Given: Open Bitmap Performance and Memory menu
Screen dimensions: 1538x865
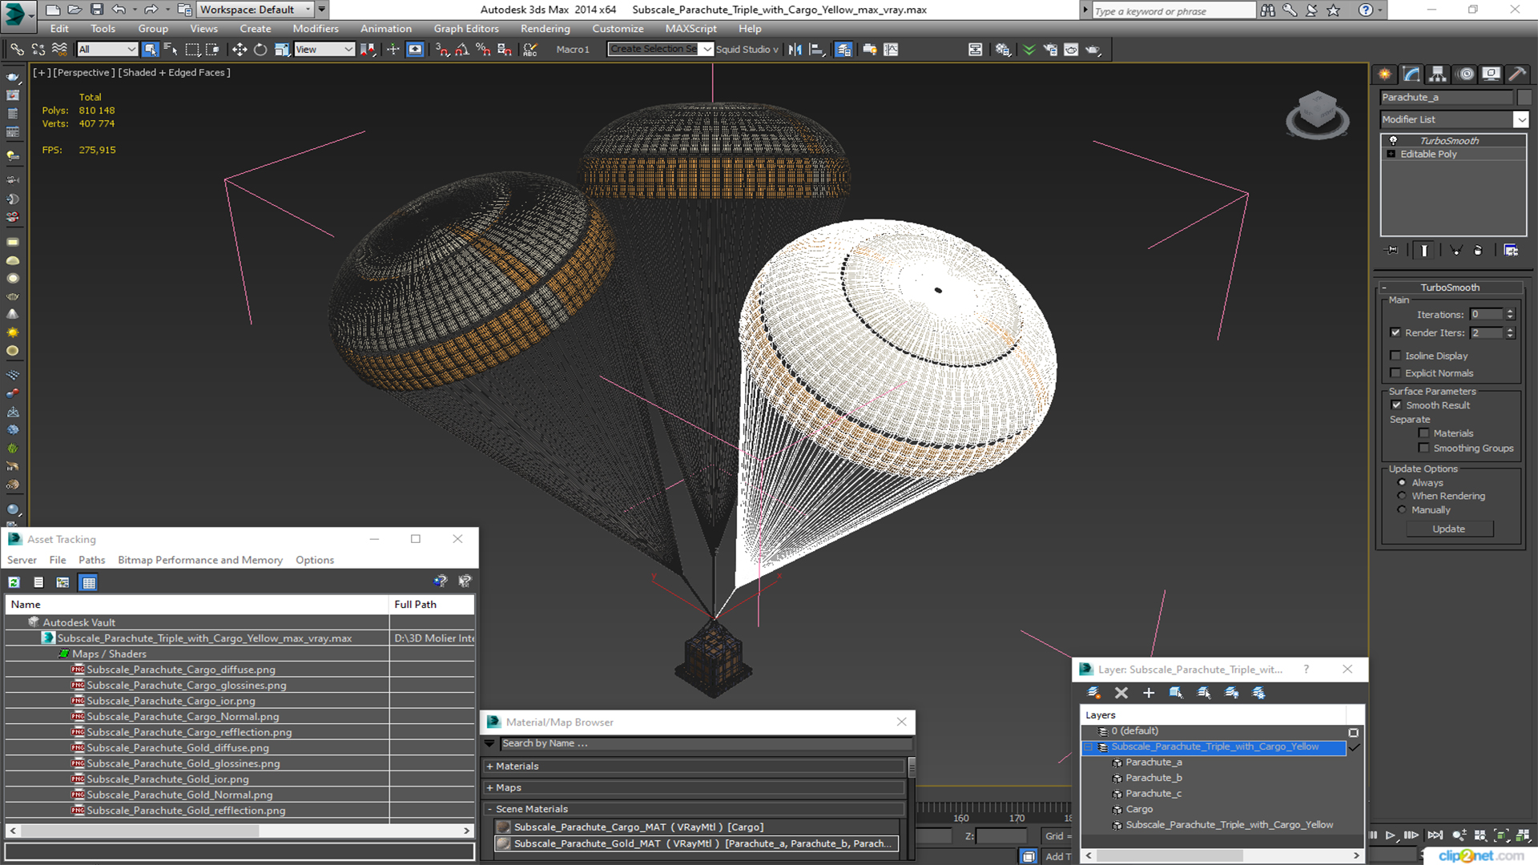Looking at the screenshot, I should coord(200,560).
